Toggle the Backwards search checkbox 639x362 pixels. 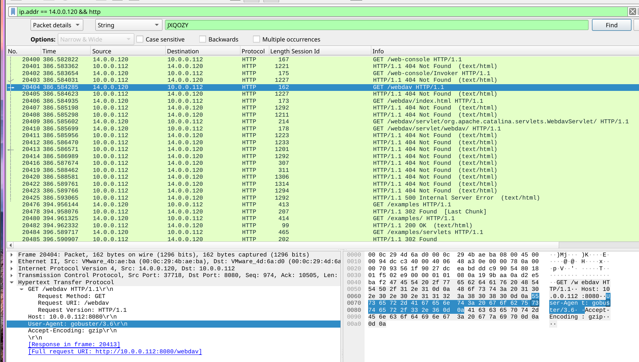(203, 39)
